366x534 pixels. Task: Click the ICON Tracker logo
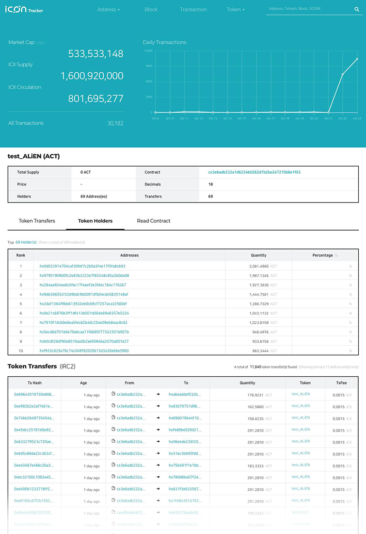[24, 9]
